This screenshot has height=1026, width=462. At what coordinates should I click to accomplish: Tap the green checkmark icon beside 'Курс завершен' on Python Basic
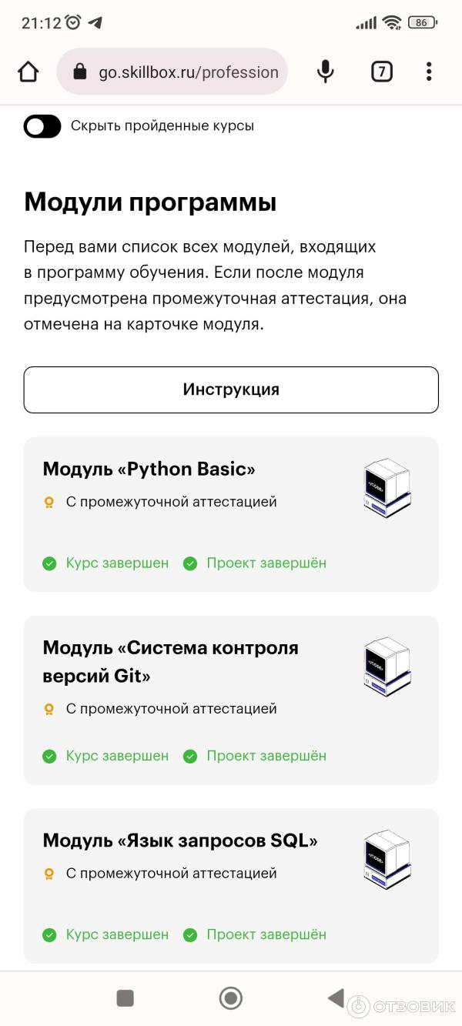[49, 563]
